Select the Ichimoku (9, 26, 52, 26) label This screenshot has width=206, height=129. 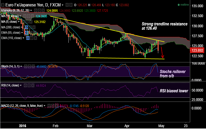click(15, 10)
